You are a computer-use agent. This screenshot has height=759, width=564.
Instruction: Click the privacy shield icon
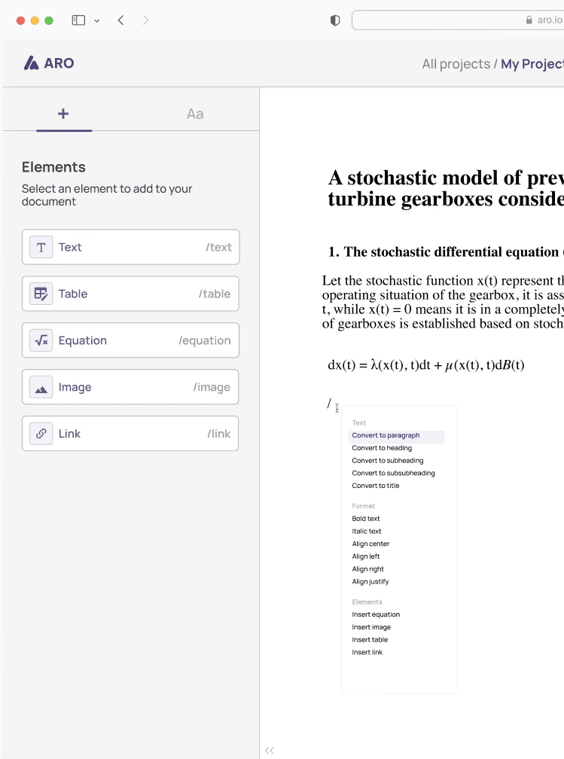pyautogui.click(x=335, y=20)
